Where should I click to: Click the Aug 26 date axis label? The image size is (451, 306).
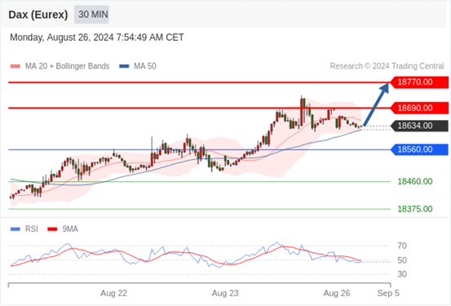coord(337,293)
